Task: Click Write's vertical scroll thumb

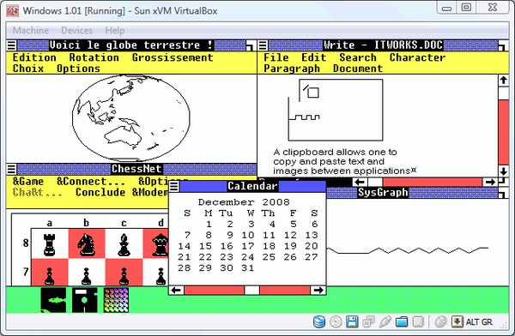Action: click(x=504, y=93)
